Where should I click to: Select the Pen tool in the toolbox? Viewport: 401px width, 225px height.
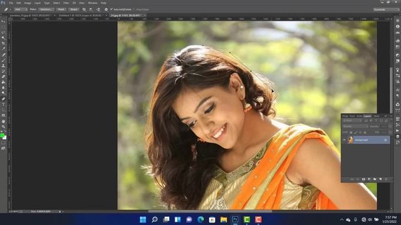pos(3,99)
